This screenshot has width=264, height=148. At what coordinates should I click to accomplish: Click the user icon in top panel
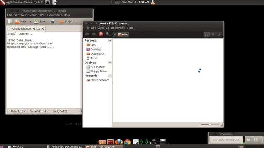(153, 2)
